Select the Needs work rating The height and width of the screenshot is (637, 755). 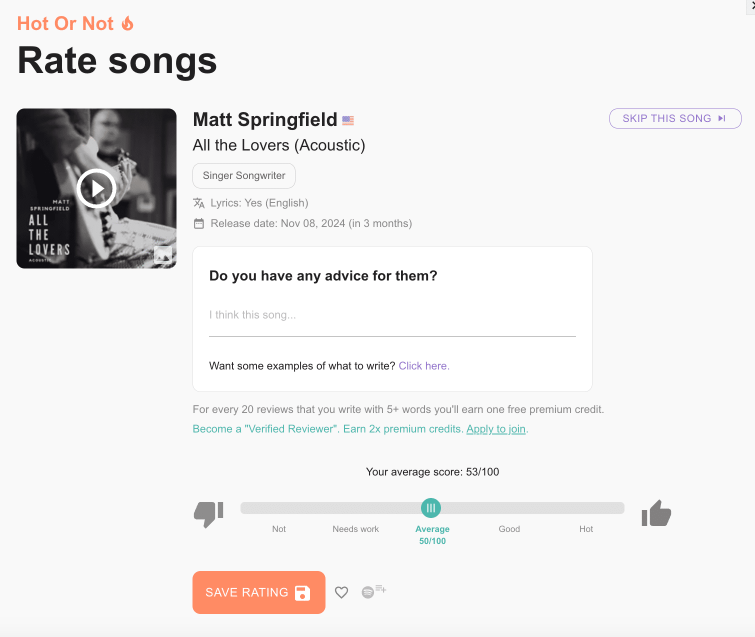pyautogui.click(x=355, y=529)
